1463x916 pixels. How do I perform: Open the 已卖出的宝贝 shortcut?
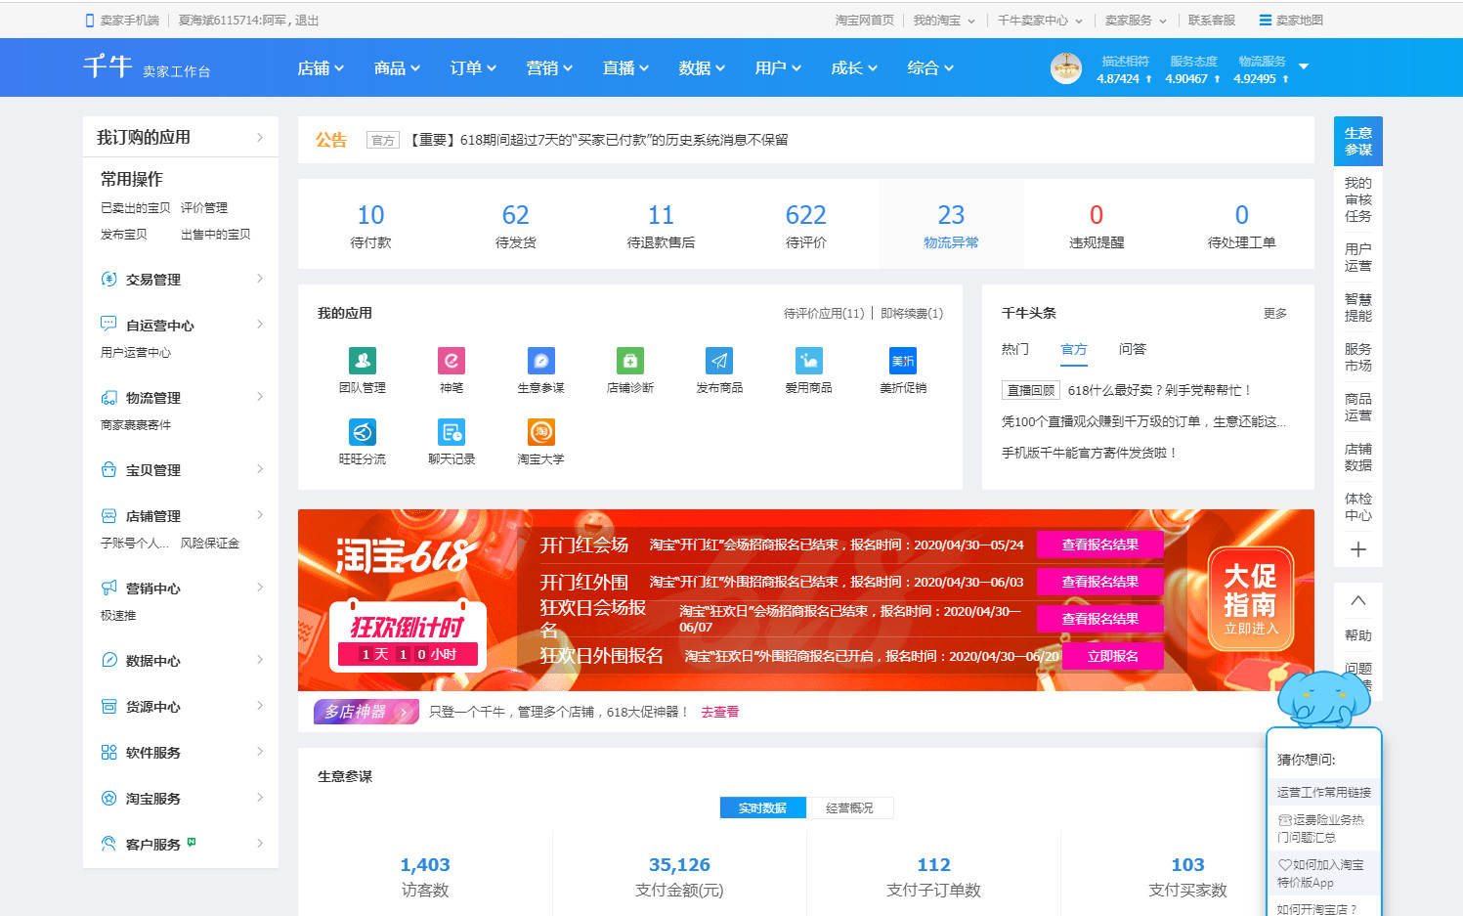coord(135,207)
